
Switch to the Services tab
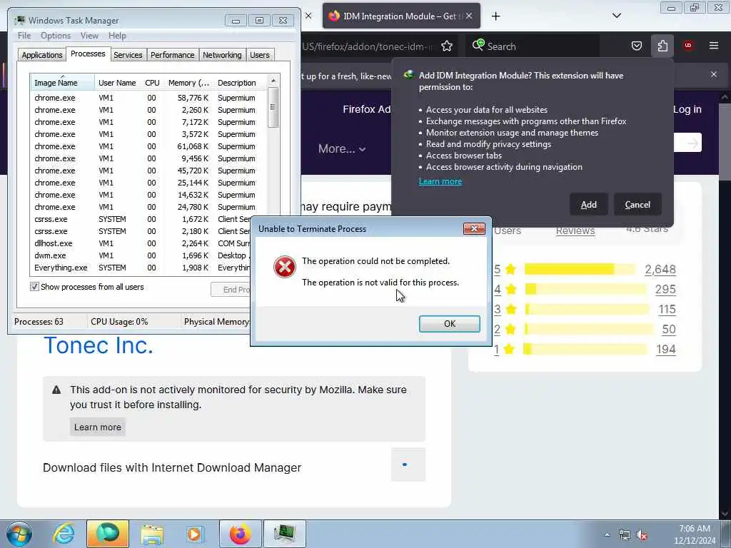pos(128,55)
